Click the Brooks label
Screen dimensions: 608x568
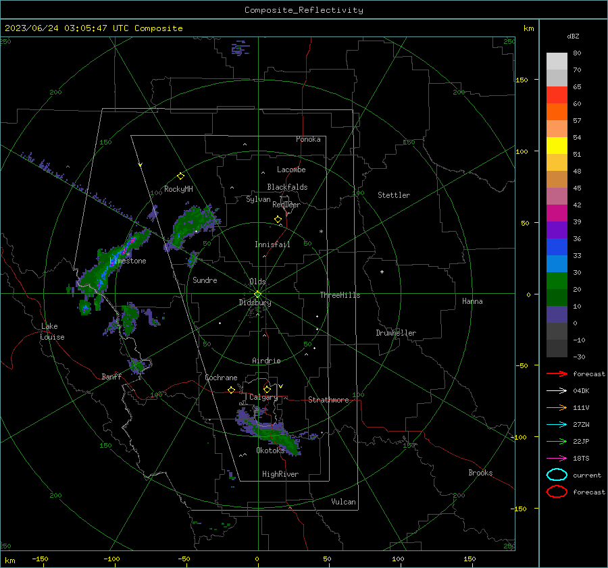[x=480, y=473]
